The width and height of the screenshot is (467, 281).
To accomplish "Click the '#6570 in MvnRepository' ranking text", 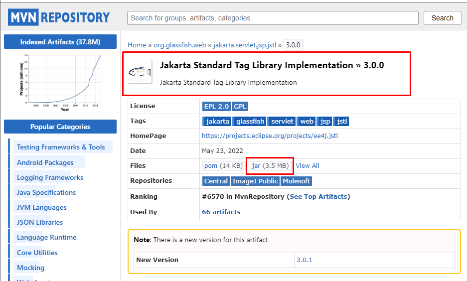I will click(243, 196).
